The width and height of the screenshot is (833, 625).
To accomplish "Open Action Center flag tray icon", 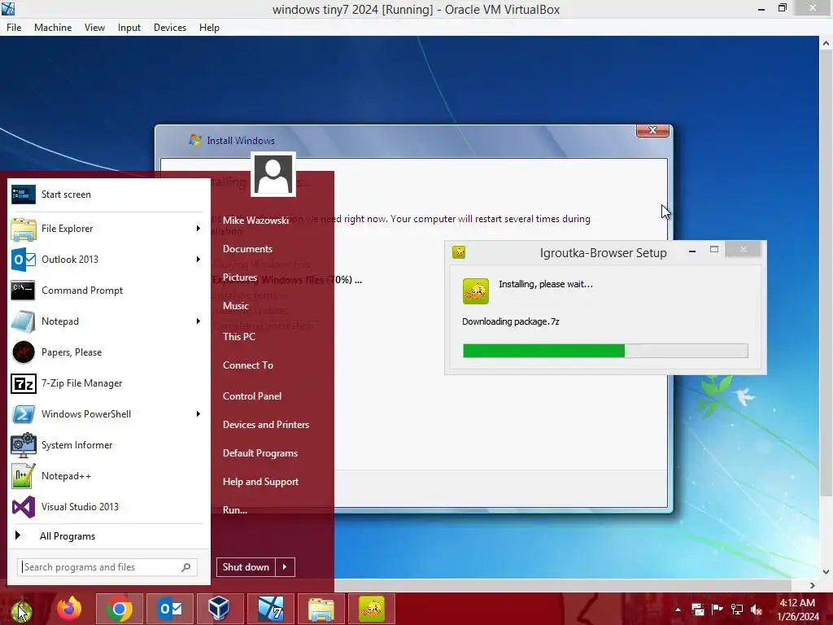I will (x=717, y=609).
